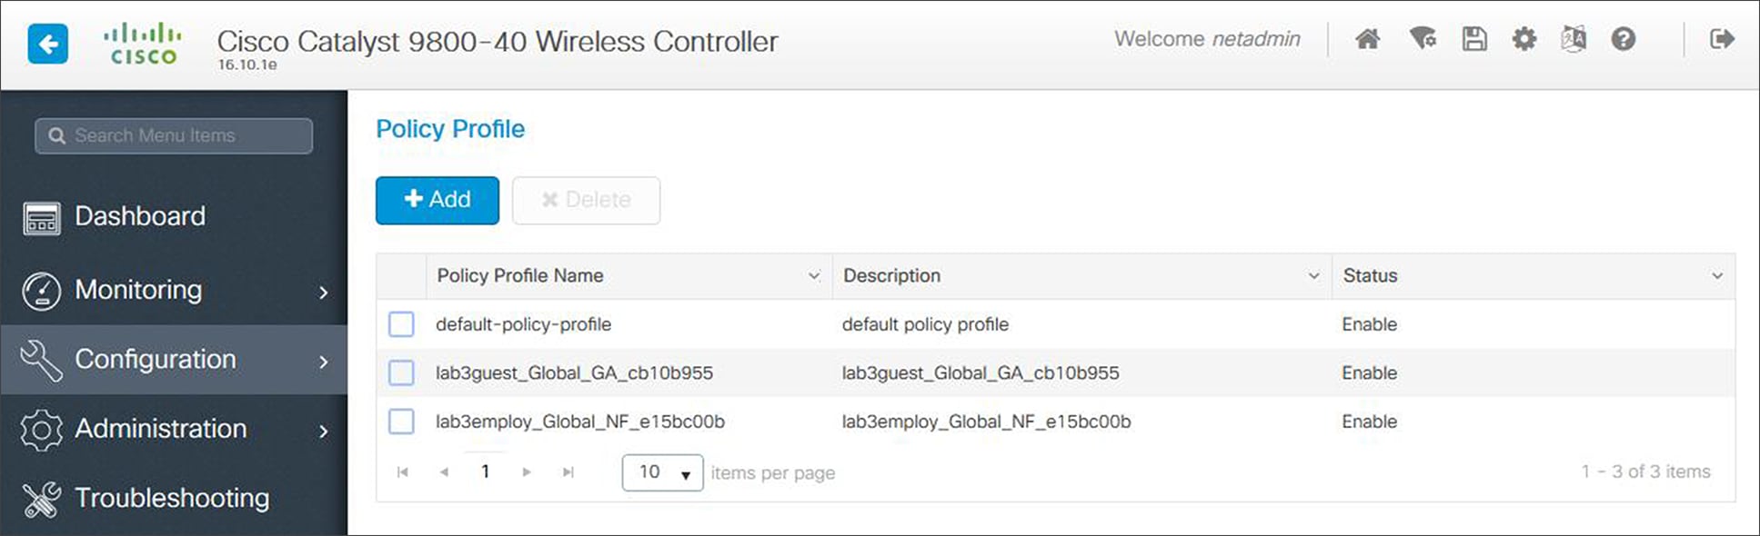1760x536 pixels.
Task: Click page number 1 field
Action: [486, 471]
